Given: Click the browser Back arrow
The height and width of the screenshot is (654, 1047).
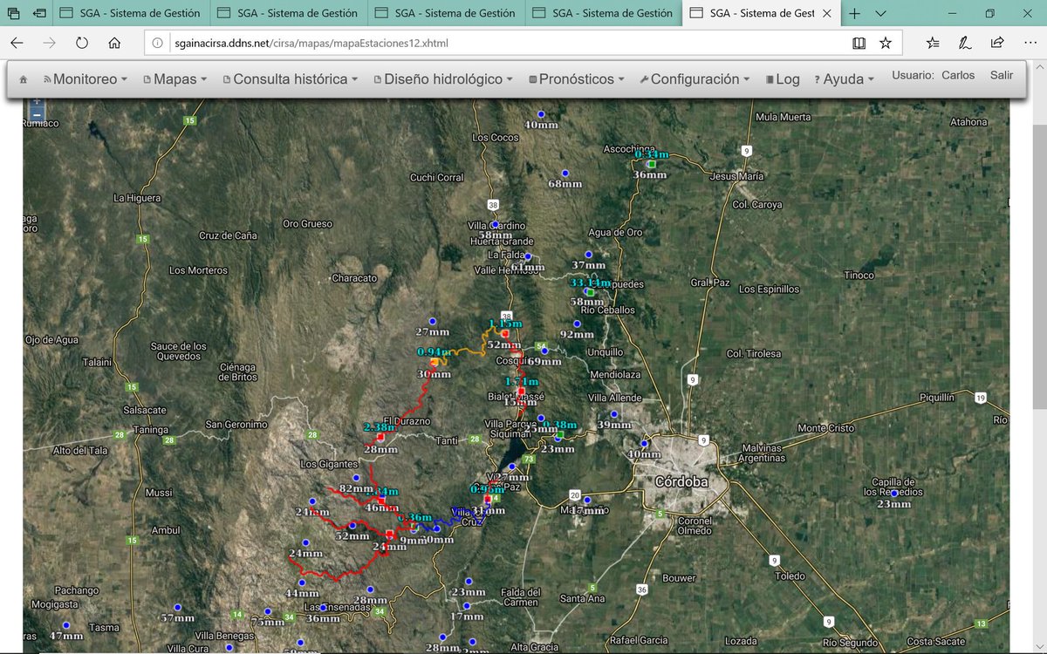Looking at the screenshot, I should (x=17, y=43).
